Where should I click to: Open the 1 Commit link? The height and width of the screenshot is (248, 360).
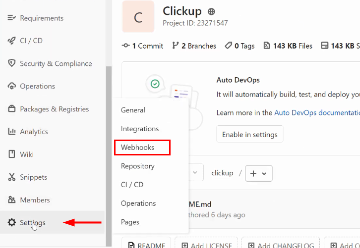click(x=142, y=46)
